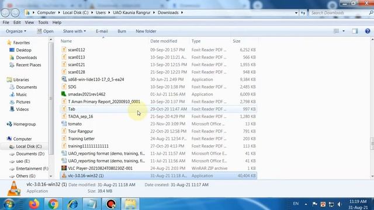Open the Edit menu
Screen dimensions: 374x210
coord(17,22)
